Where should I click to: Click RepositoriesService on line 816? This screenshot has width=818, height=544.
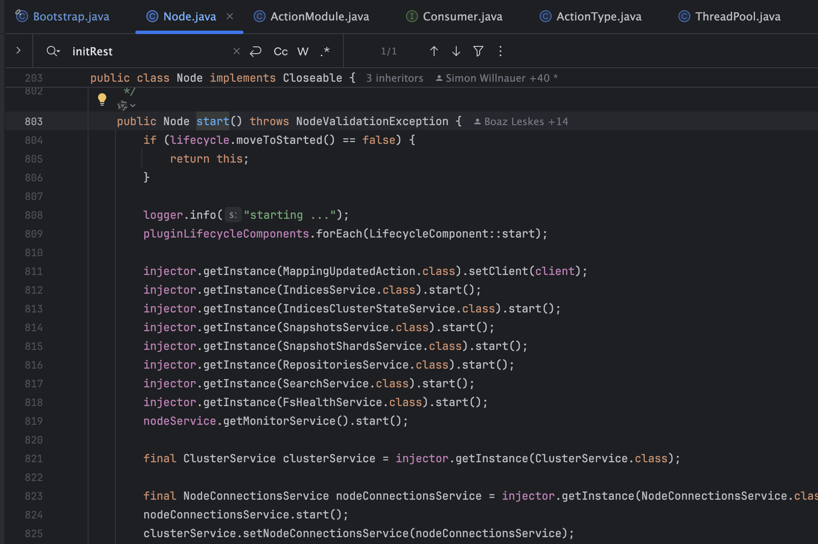346,365
